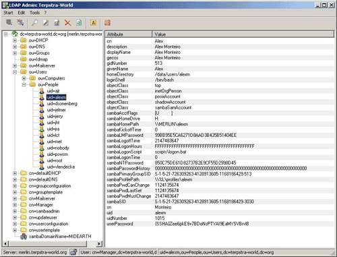337x257 pixels.
Task: Select the uid=alexm tree entry
Action: [57, 97]
